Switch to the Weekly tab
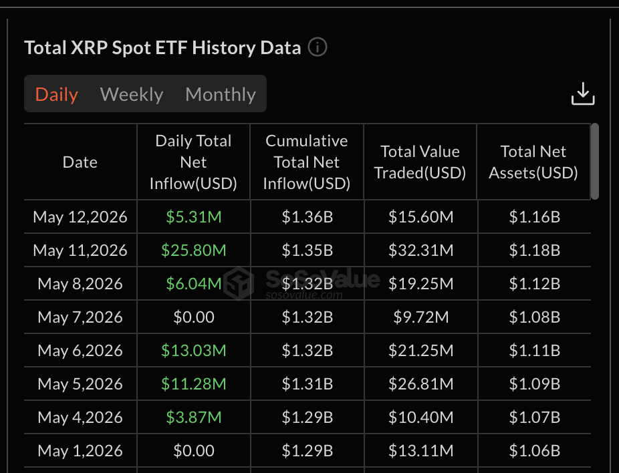The image size is (619, 473). click(132, 94)
